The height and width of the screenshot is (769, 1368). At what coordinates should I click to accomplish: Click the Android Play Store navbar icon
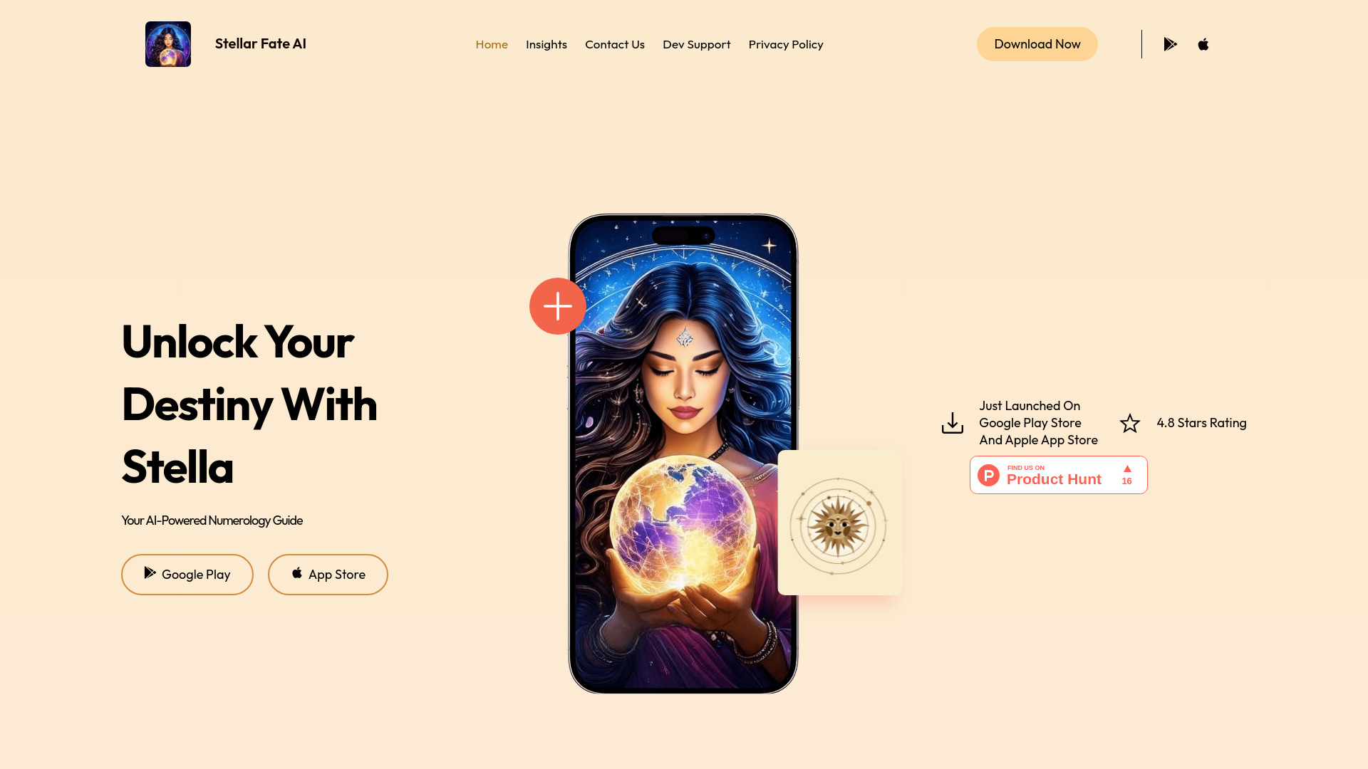pos(1170,43)
